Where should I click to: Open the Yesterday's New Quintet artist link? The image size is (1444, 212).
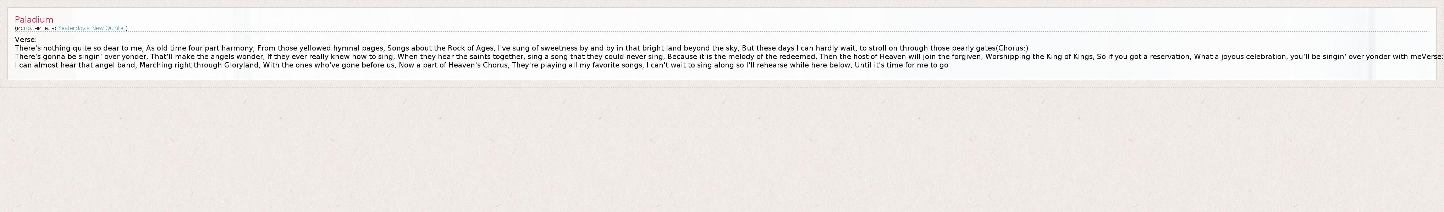92,28
